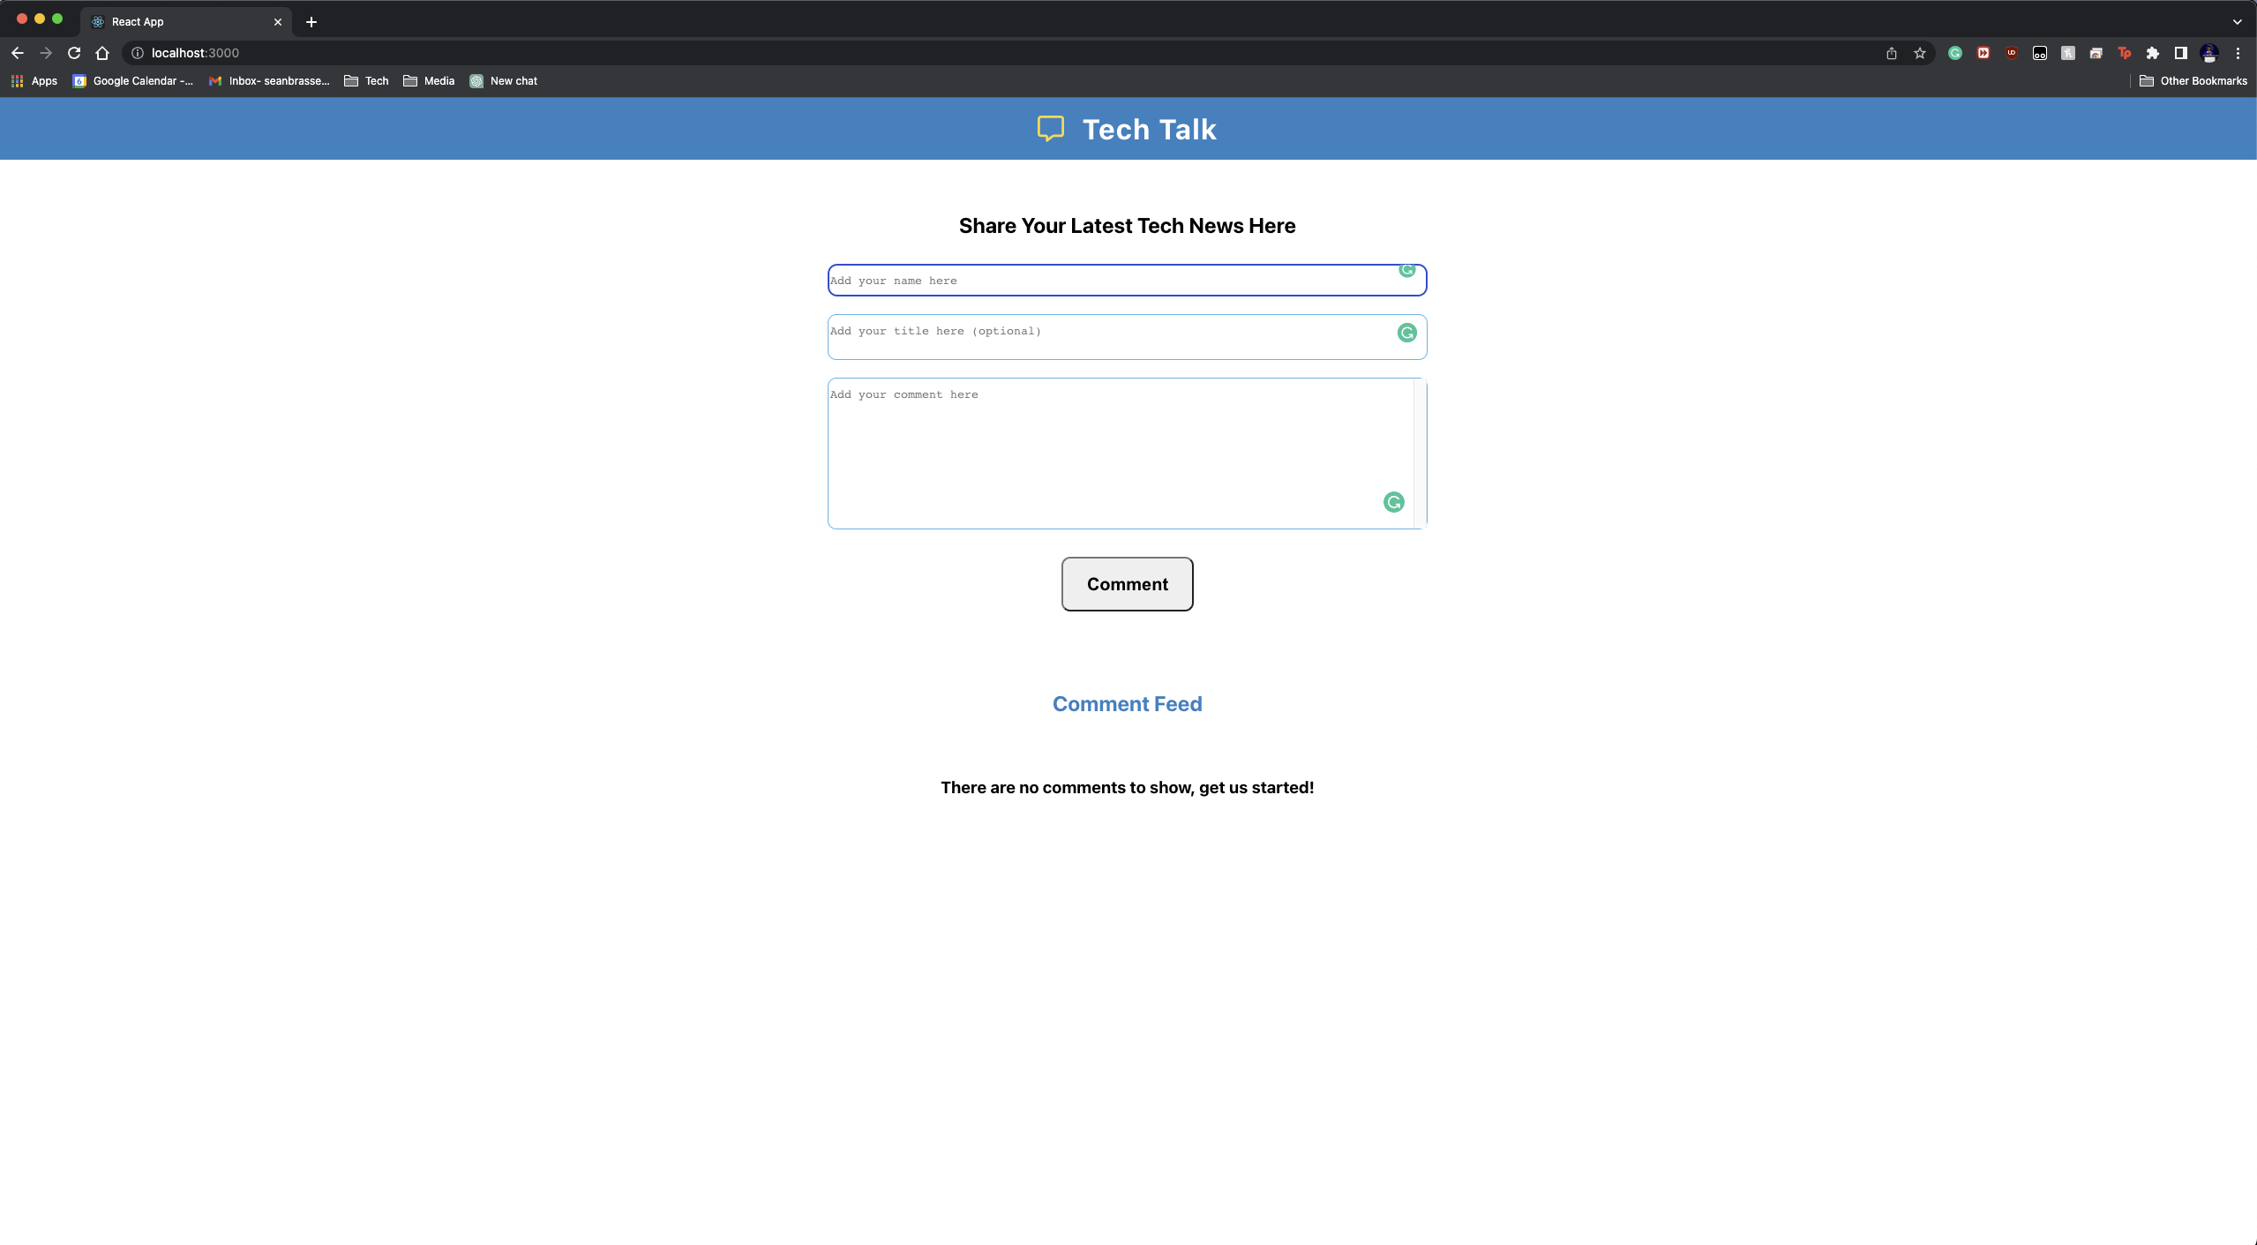This screenshot has height=1245, width=2257.
Task: Click inside the name input field
Action: [x=1127, y=280]
